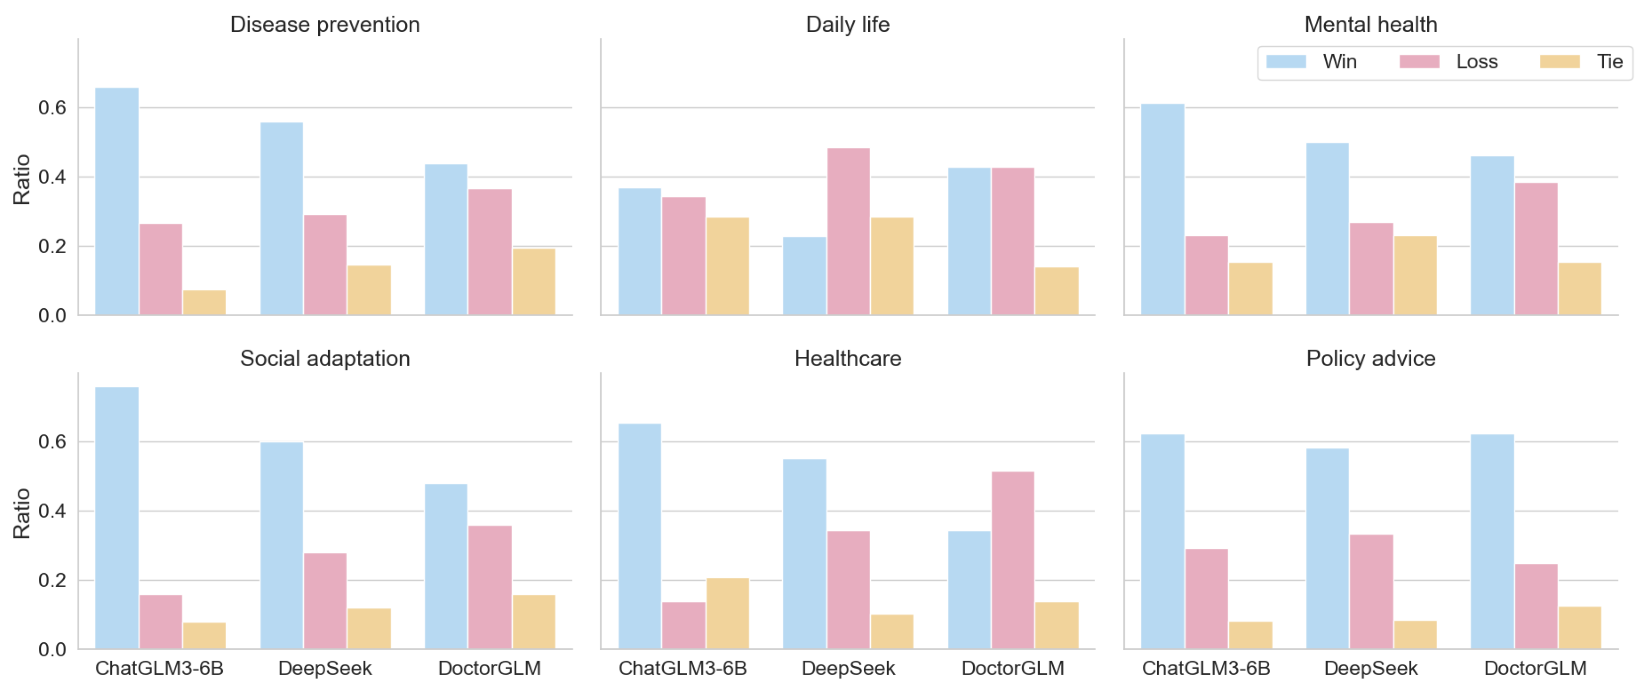Select the Healthcare chart title
1643x695 pixels.
pos(848,358)
